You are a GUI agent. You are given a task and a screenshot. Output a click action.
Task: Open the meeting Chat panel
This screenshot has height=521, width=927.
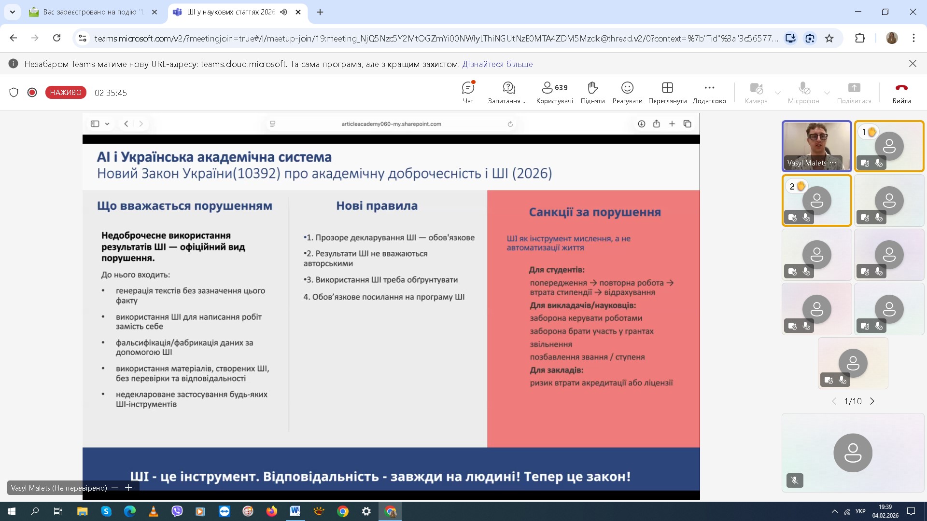[468, 92]
